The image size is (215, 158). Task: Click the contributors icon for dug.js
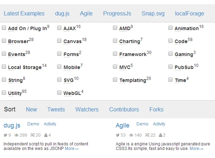pos(46,135)
